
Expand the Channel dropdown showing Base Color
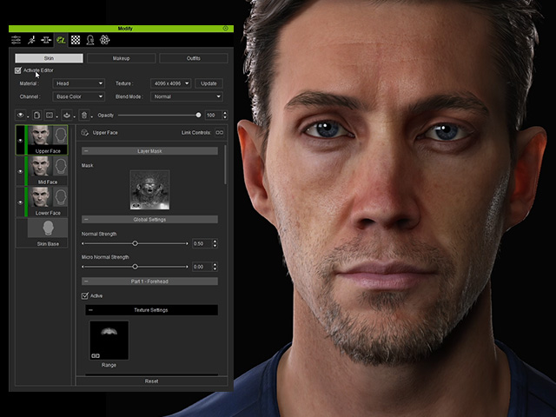pos(78,96)
